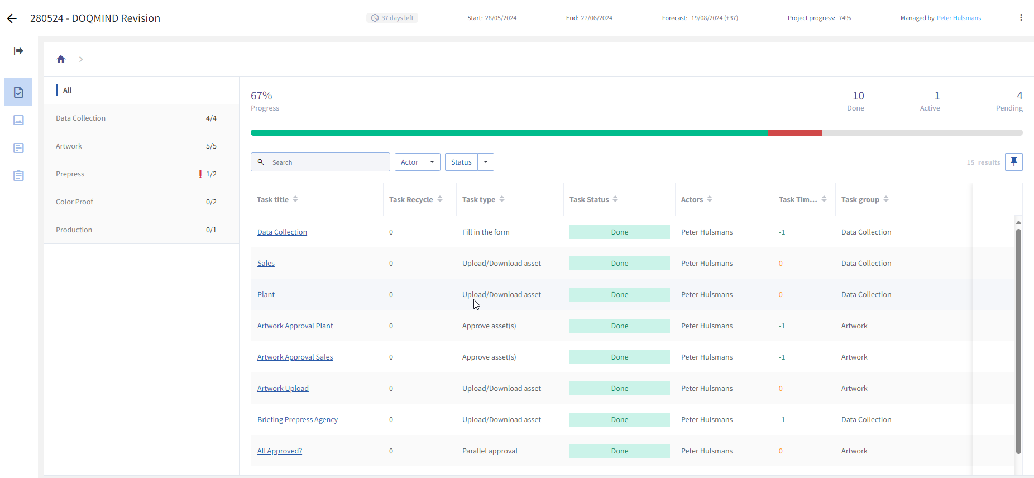This screenshot has height=478, width=1034.
Task: Select the Prepress task group
Action: (70, 174)
